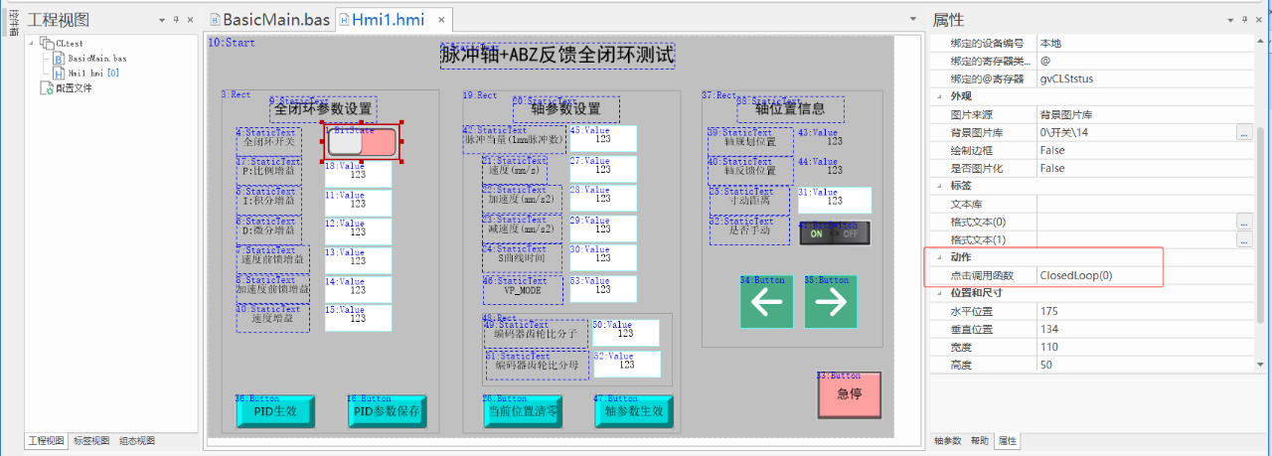Screen dimensions: 1272x456
Task: Click the BasicMain.bas file icon in project tree
Action: coord(59,59)
